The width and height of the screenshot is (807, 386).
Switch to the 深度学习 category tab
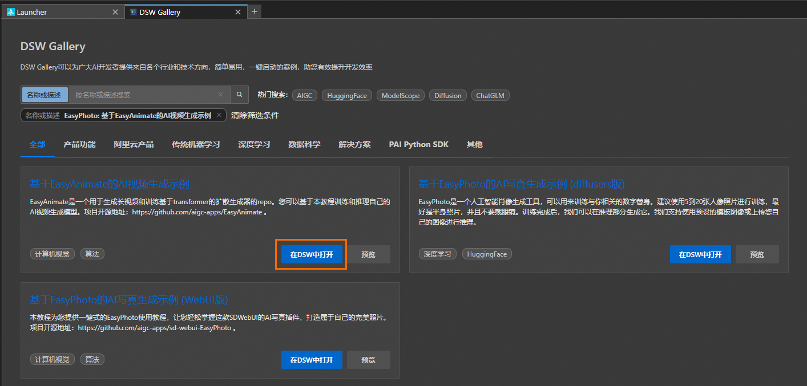point(254,144)
